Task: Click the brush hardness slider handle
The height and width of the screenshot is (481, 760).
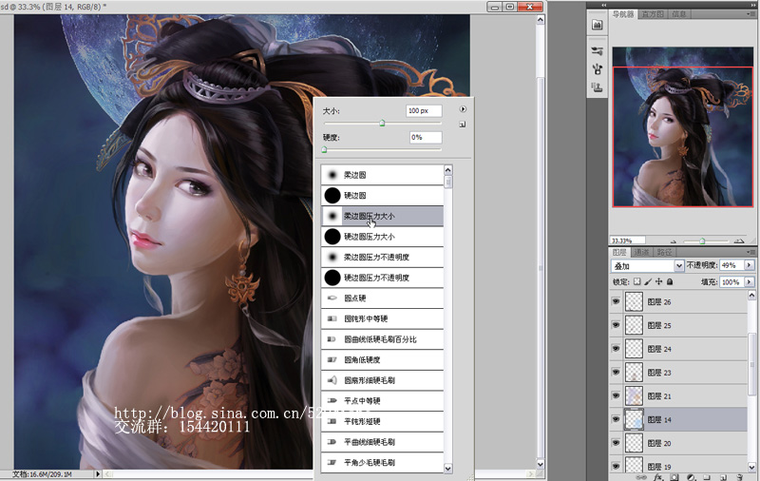Action: (x=324, y=150)
